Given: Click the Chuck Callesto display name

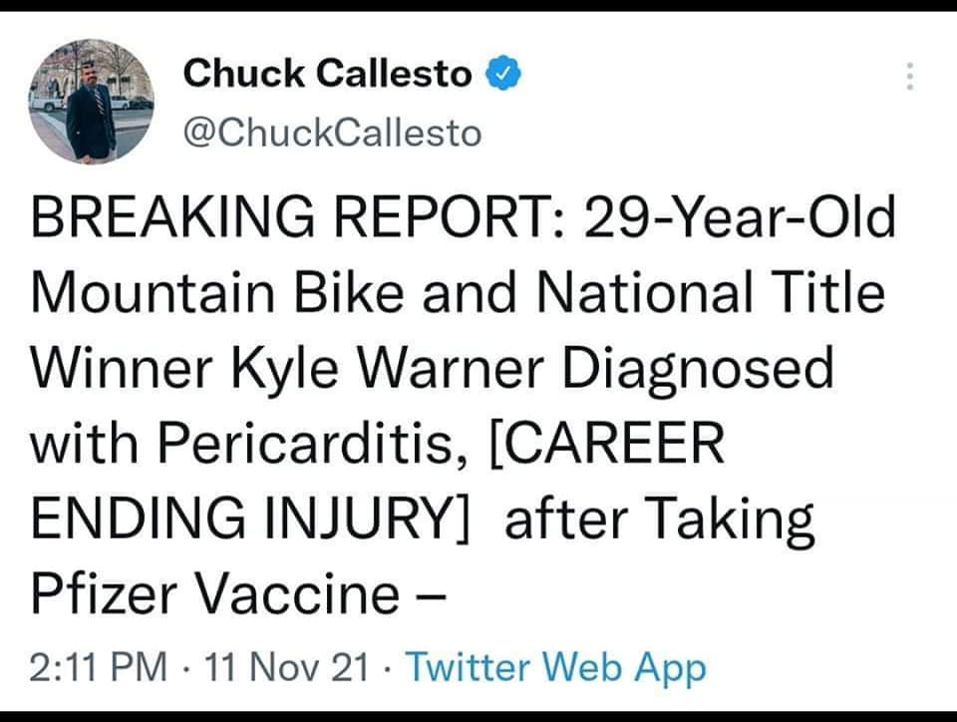Looking at the screenshot, I should (x=328, y=73).
